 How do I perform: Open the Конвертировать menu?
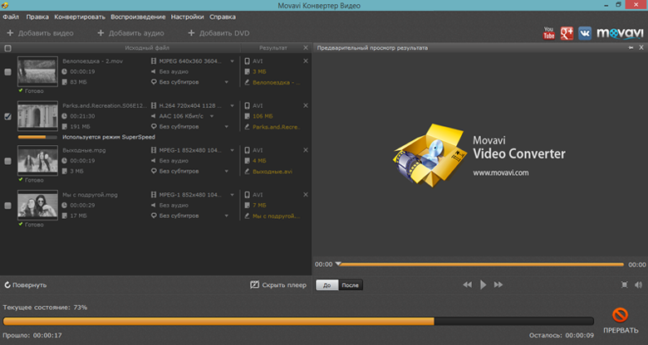pos(80,17)
